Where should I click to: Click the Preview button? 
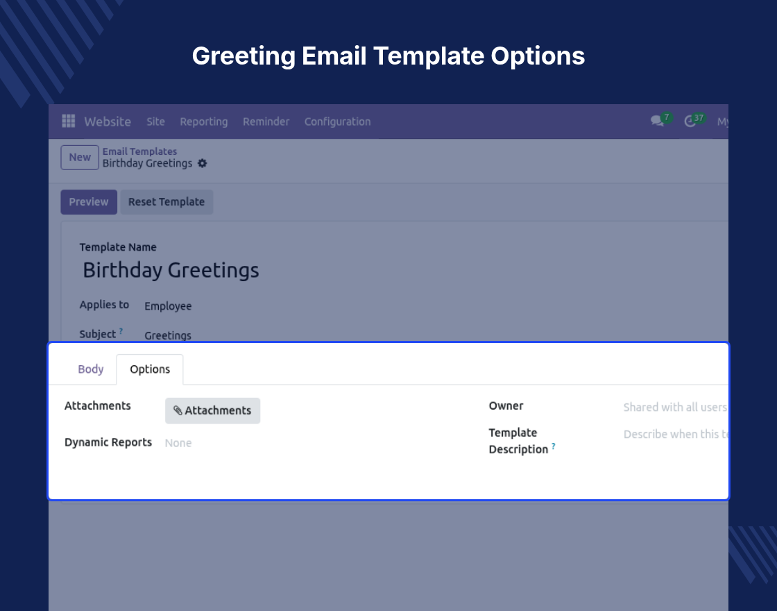tap(89, 202)
